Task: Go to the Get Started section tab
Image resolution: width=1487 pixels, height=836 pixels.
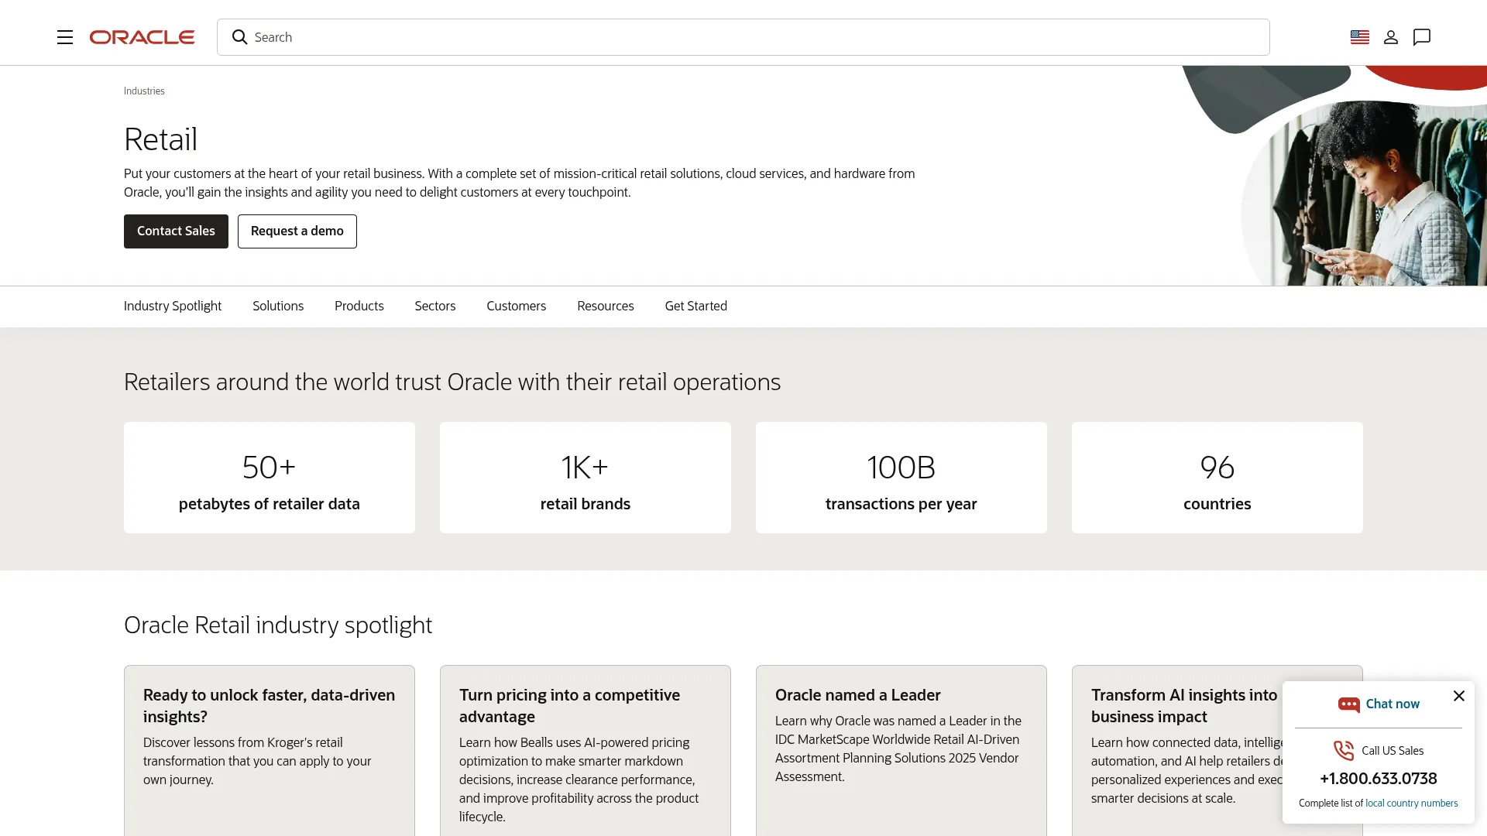Action: click(696, 306)
